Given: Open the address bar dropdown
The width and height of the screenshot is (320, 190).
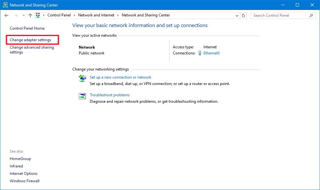Looking at the screenshot, I should pos(237,15).
